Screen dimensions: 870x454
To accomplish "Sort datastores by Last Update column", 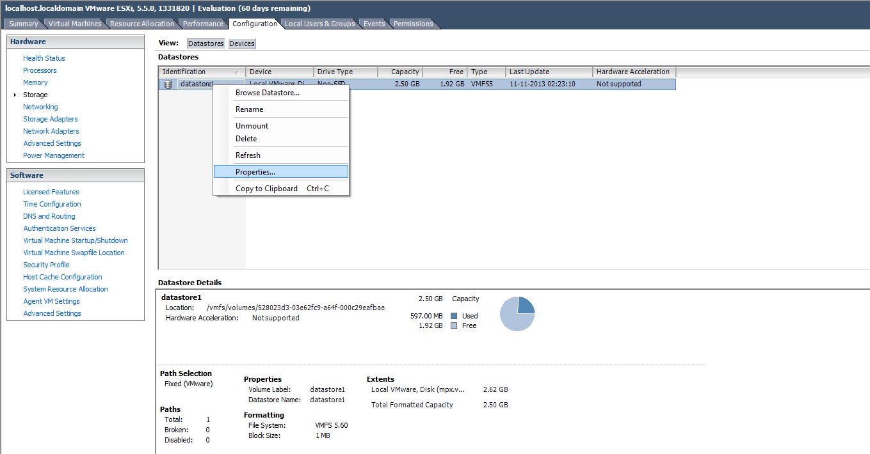I will click(x=549, y=72).
